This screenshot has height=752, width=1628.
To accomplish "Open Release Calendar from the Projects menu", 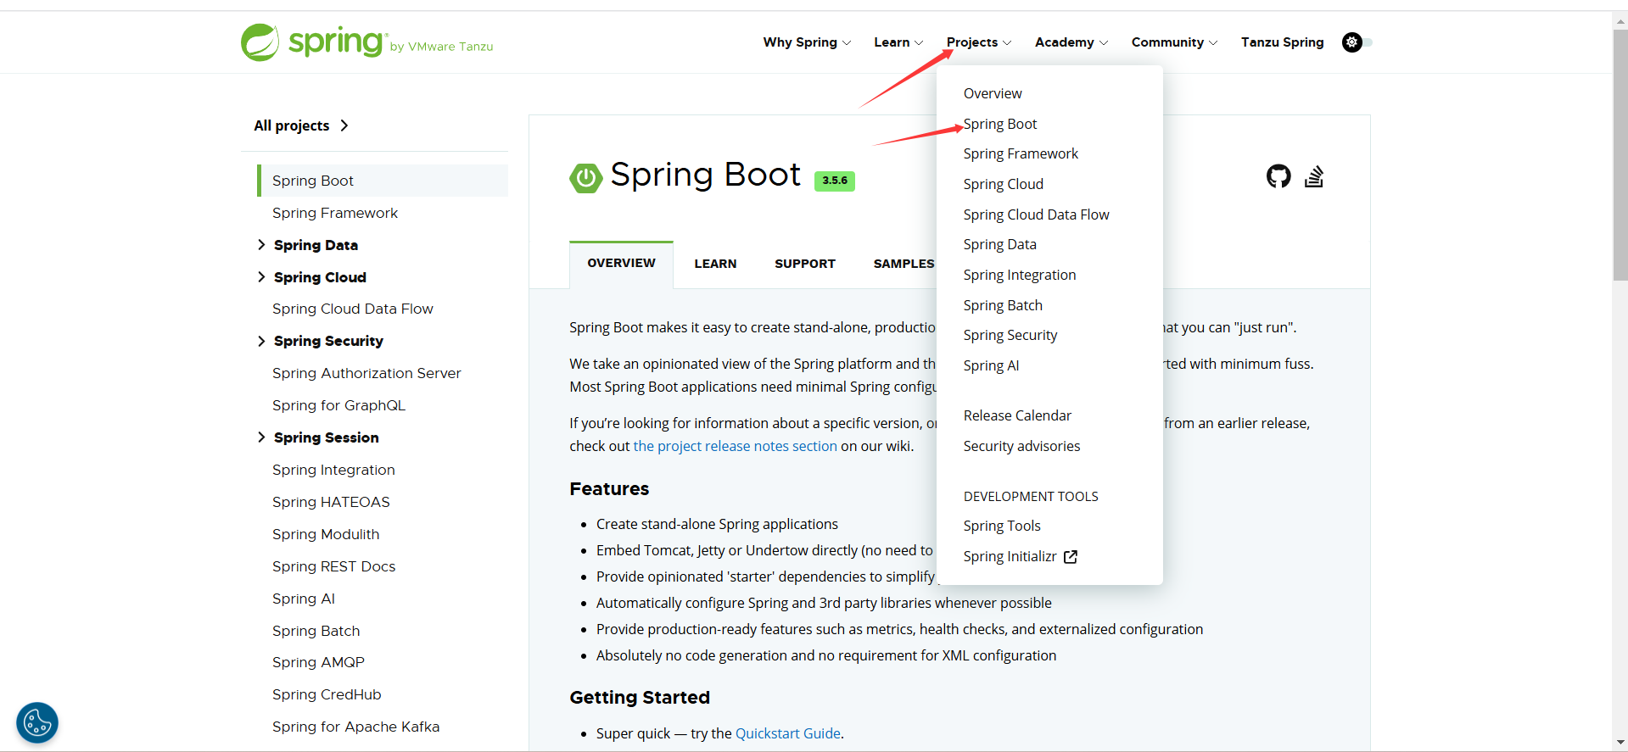I will coord(1017,415).
